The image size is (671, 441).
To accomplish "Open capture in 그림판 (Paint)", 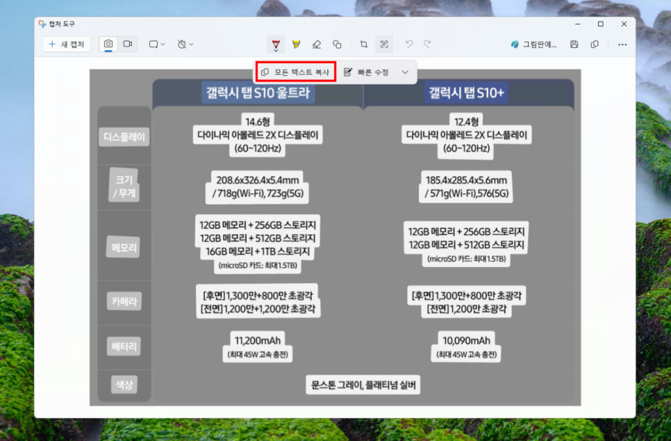I will click(x=533, y=44).
